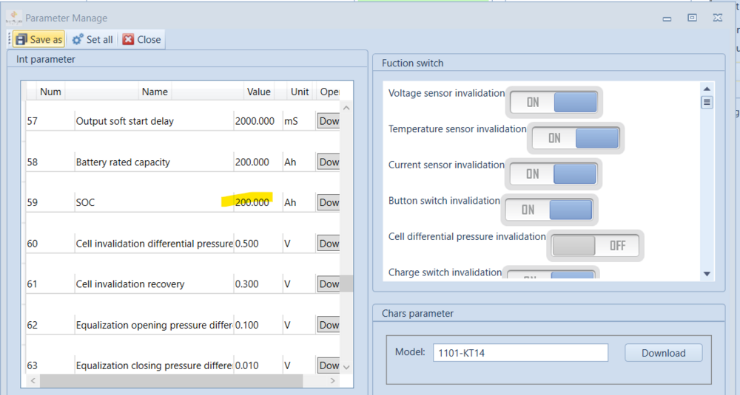The height and width of the screenshot is (395, 740).
Task: Click the Set all gear icon
Action: [78, 40]
